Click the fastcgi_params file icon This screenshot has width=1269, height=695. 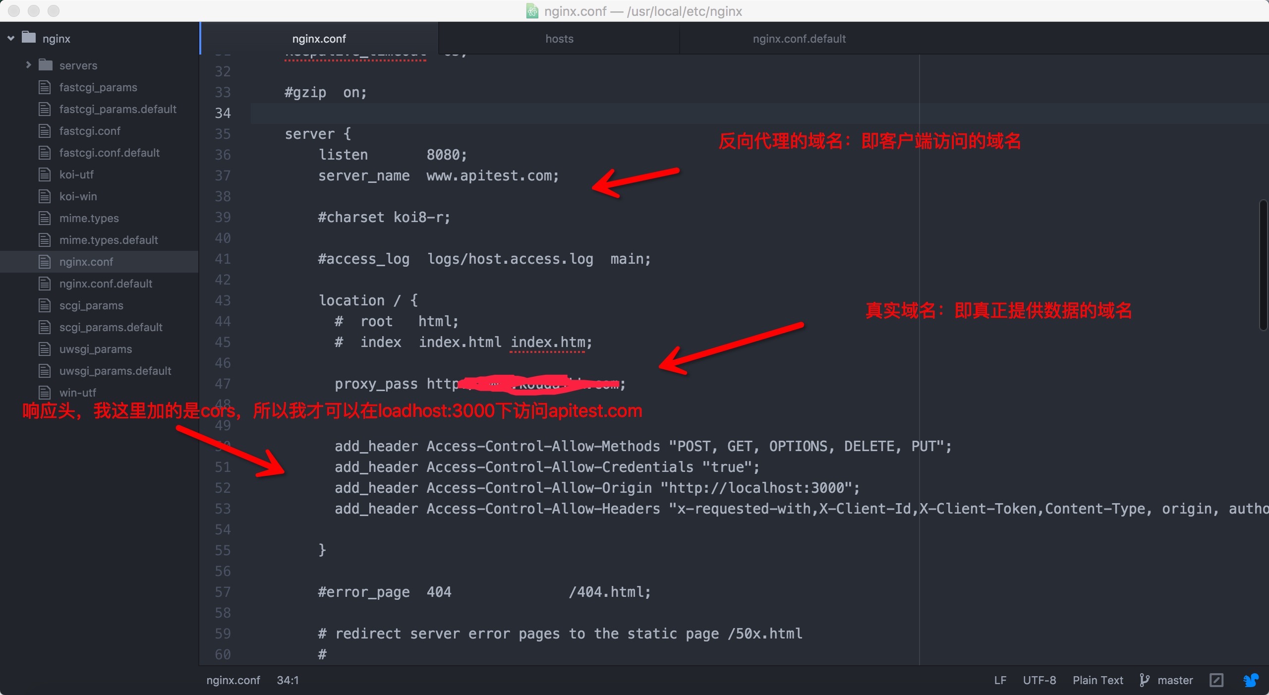pyautogui.click(x=45, y=87)
